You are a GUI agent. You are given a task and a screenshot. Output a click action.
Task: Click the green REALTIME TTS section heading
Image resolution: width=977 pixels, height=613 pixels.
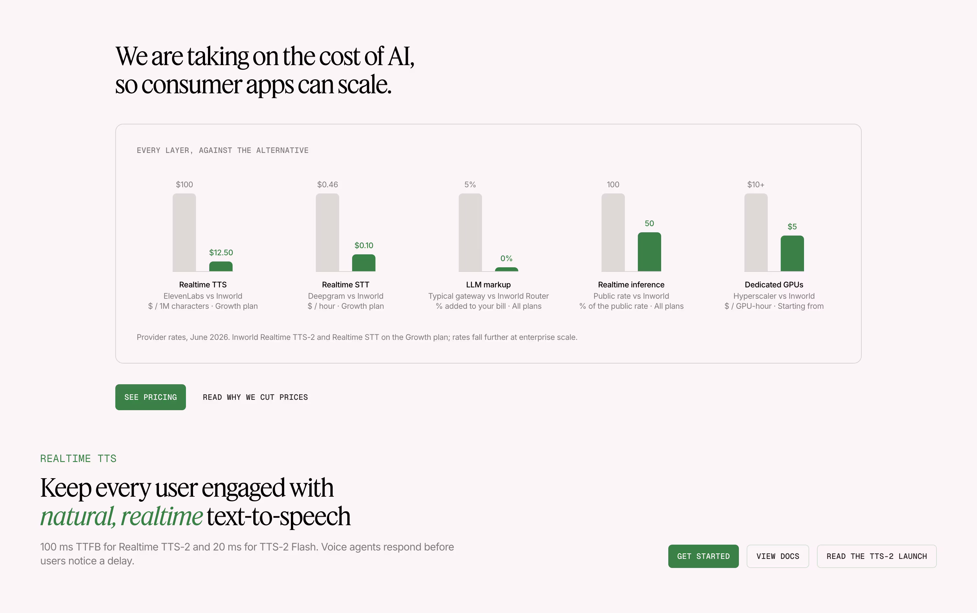78,458
